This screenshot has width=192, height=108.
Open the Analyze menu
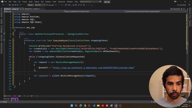coord(48,2)
